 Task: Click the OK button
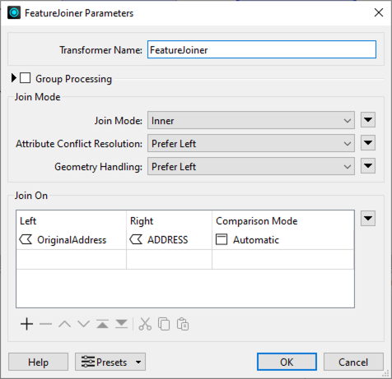[287, 362]
